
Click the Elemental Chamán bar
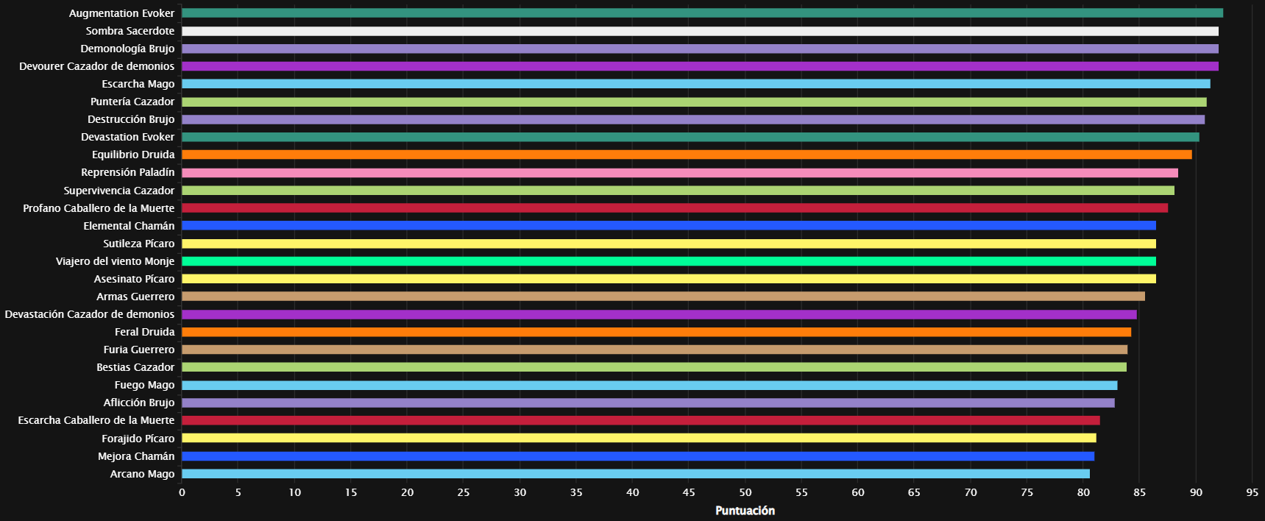coord(669,226)
